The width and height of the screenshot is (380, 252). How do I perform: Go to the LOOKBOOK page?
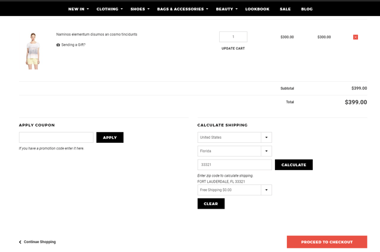click(x=257, y=9)
